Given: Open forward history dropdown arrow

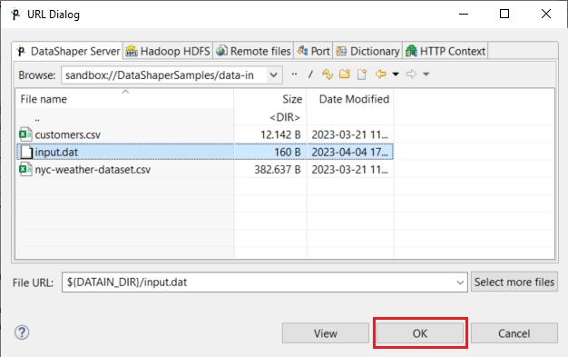Looking at the screenshot, I should (x=426, y=74).
